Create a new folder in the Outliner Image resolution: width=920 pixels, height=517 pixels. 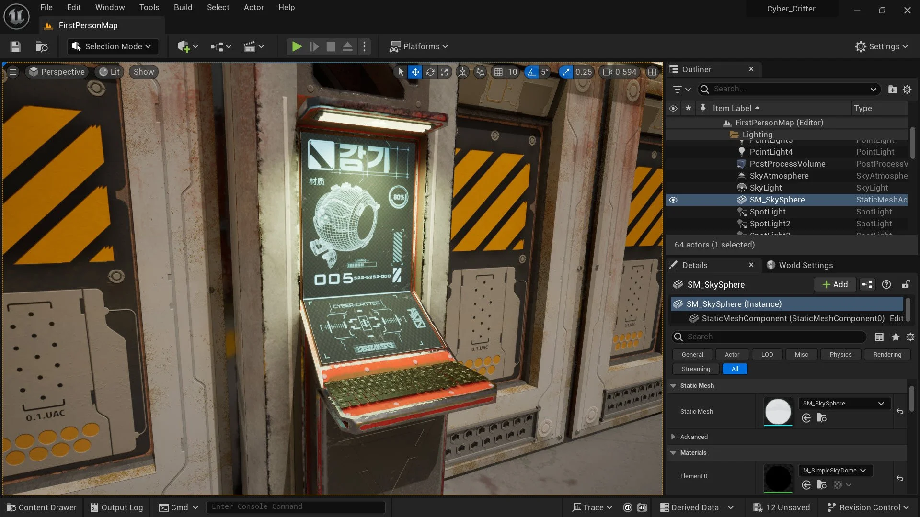coord(892,89)
